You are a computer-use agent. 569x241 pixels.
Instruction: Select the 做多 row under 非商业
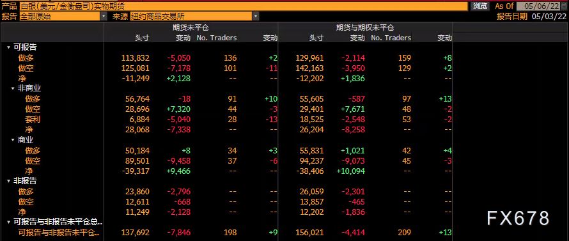(x=33, y=98)
